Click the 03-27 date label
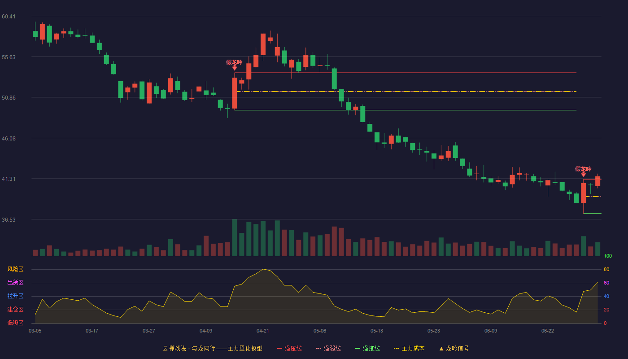The image size is (628, 359). pyautogui.click(x=149, y=331)
